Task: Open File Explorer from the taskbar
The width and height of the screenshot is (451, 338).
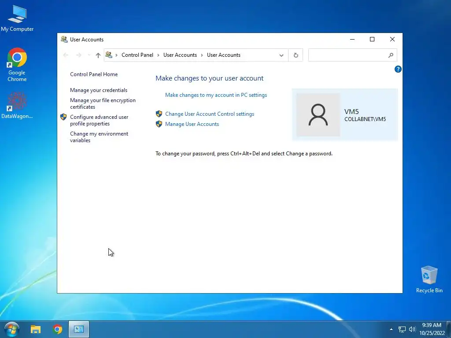Action: (36, 329)
